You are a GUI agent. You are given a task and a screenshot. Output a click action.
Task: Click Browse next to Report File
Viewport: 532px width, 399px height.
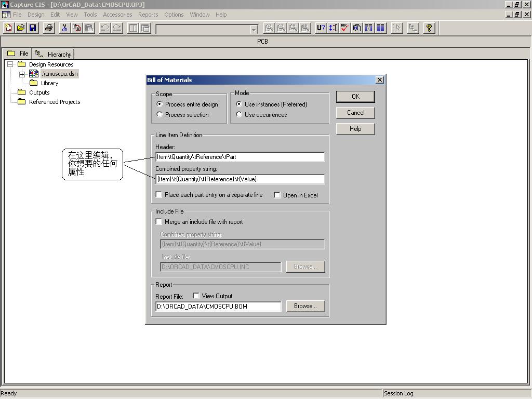[x=305, y=306]
